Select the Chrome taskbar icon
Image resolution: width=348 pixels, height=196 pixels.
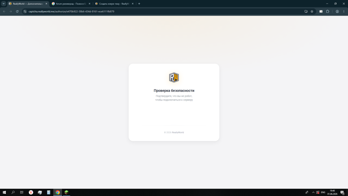point(57,193)
